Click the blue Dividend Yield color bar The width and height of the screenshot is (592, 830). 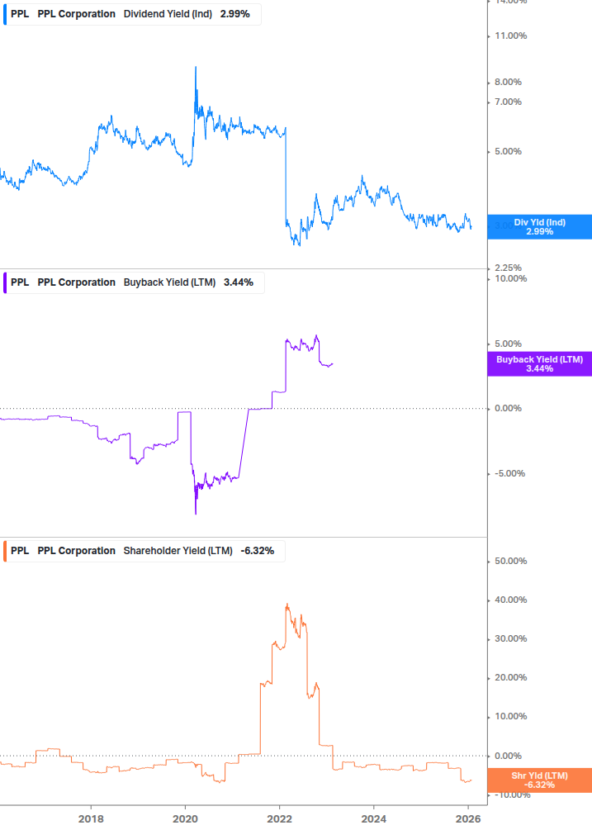[x=5, y=14]
